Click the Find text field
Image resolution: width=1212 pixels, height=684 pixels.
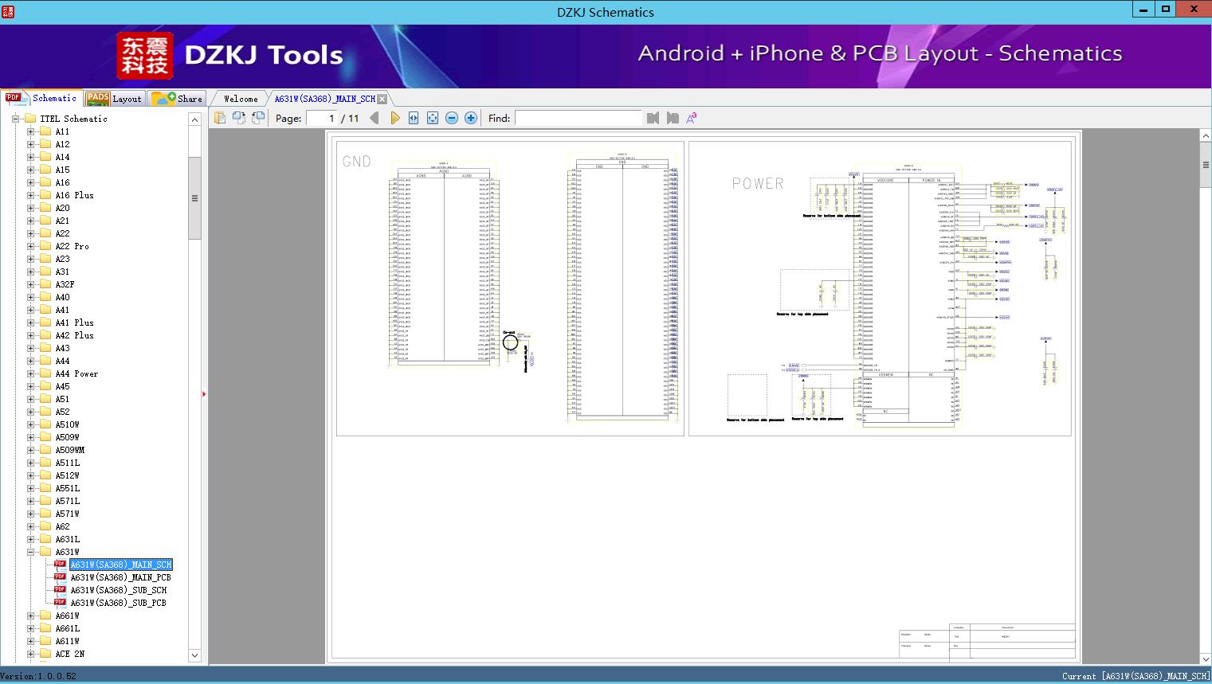[579, 118]
